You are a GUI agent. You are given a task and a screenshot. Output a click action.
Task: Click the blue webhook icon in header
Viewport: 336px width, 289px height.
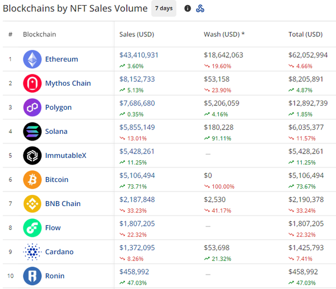200,8
